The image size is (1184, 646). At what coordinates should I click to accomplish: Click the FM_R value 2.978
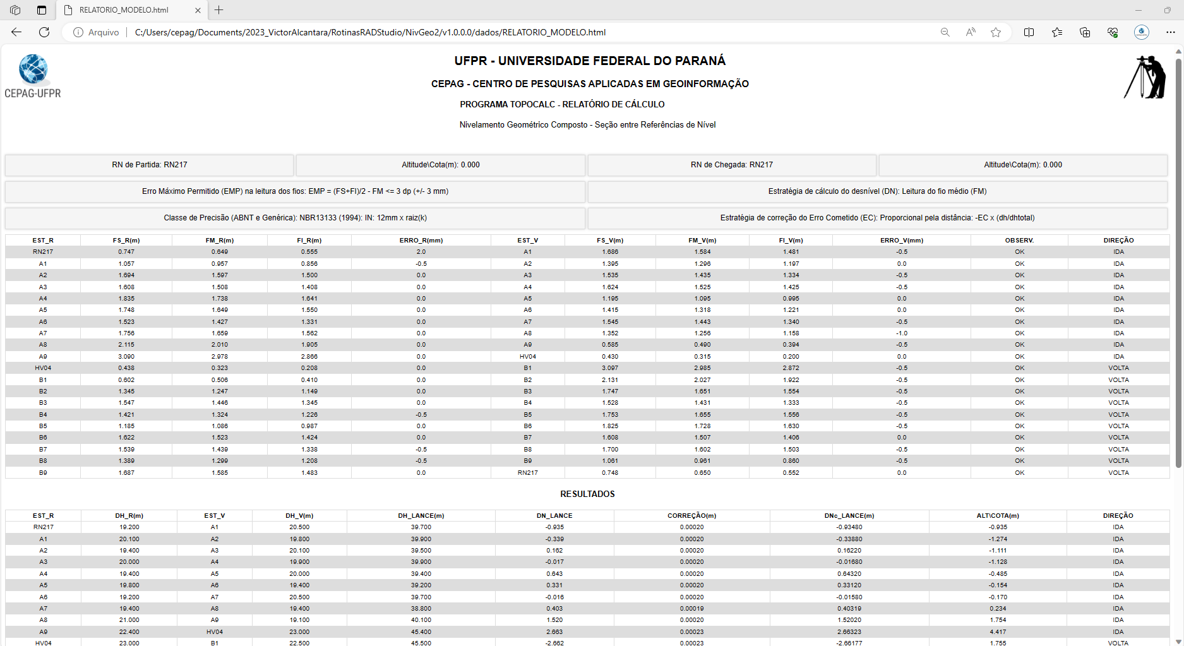tap(220, 357)
